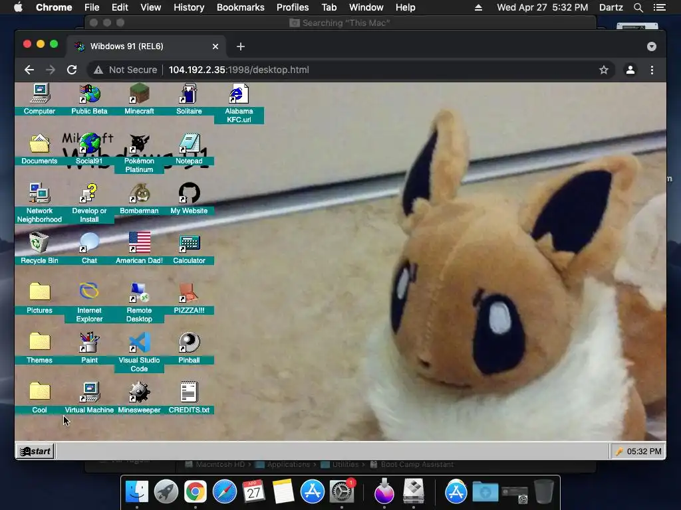Open the Chrome app menu
The height and width of the screenshot is (510, 681).
(54, 7)
